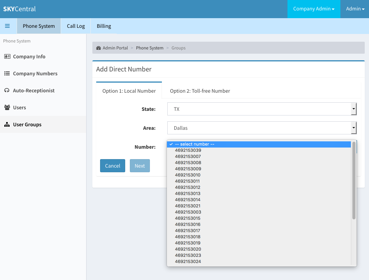Select number 4692153013 from the list
The height and width of the screenshot is (280, 369).
tap(259, 193)
